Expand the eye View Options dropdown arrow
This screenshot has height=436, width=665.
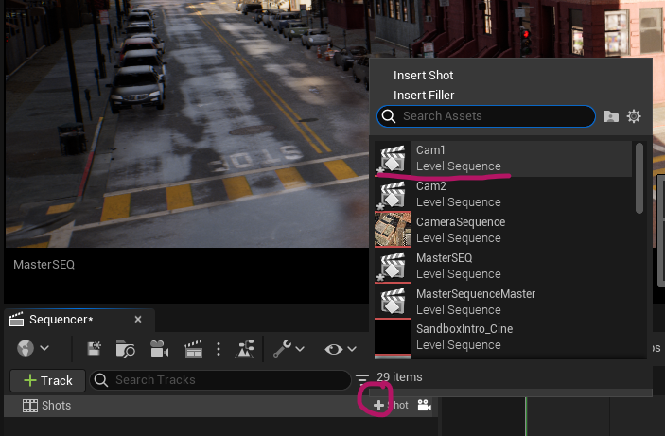pos(352,349)
